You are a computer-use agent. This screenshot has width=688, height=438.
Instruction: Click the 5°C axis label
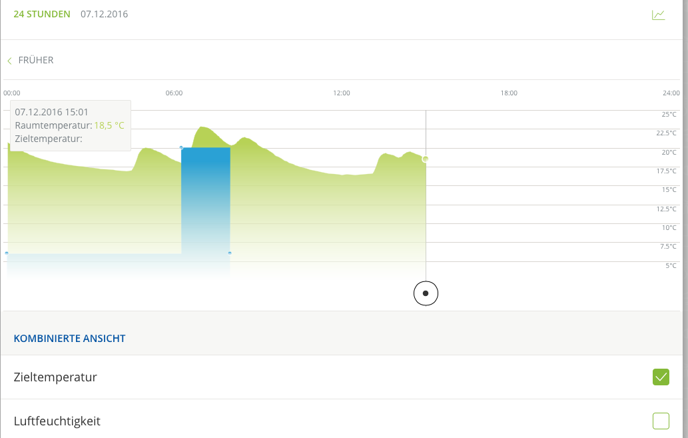671,266
